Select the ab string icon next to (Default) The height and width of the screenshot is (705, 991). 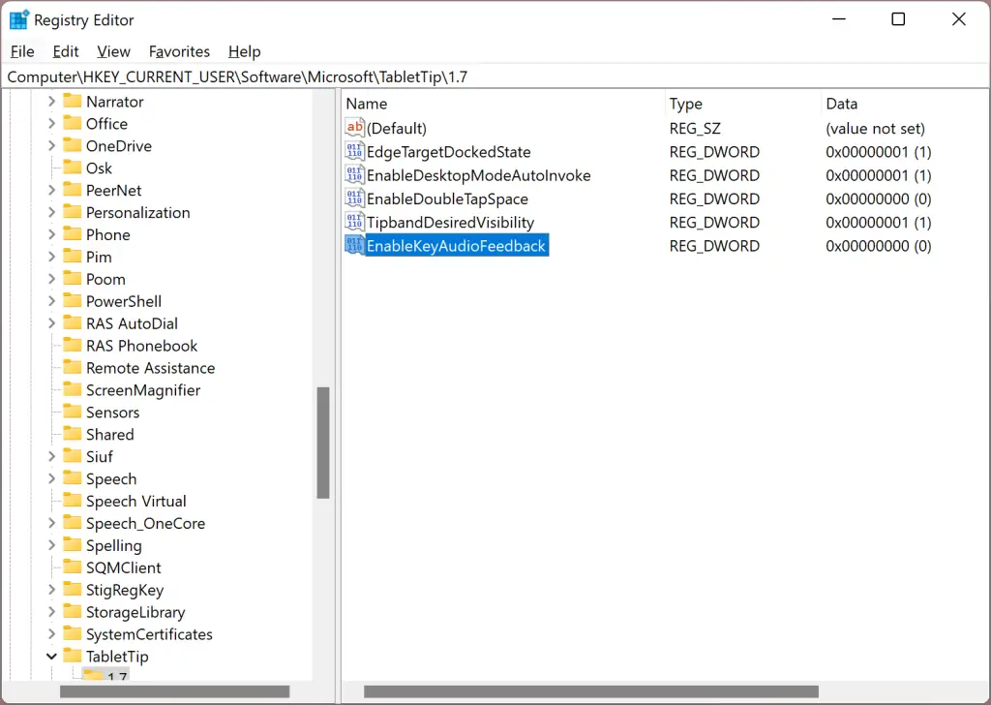point(354,128)
